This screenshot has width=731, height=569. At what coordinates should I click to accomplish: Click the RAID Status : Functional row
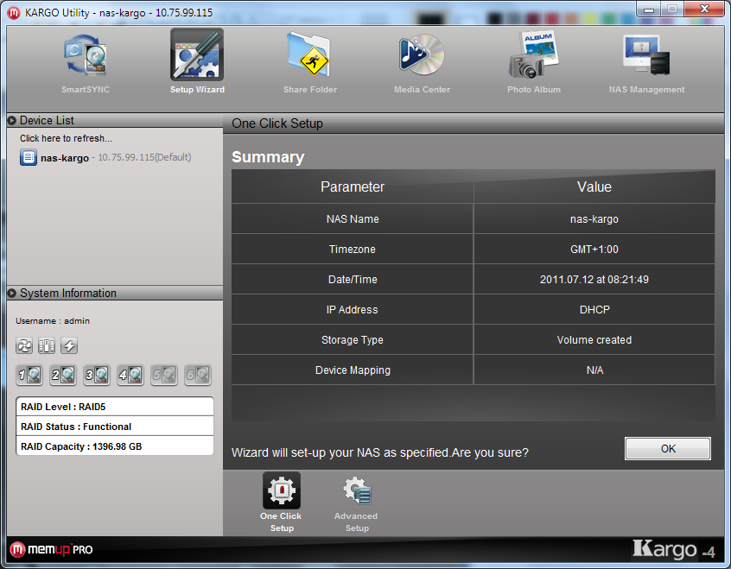[115, 426]
